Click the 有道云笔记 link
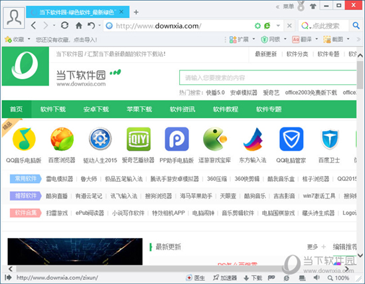This screenshot has width=365, height=284. 89,196
